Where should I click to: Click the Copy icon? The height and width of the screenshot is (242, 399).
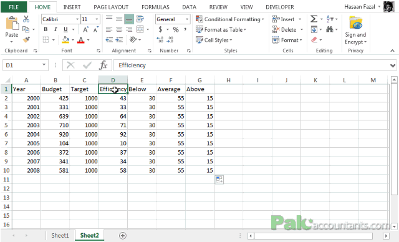(x=26, y=29)
